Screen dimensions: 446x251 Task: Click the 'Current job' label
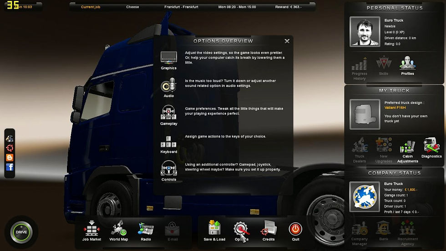click(91, 7)
